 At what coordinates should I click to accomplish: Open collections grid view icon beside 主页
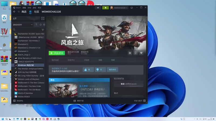point(43,18)
